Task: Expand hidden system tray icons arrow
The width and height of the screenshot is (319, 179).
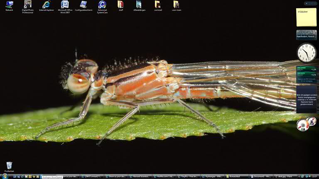Action: [x=299, y=177]
